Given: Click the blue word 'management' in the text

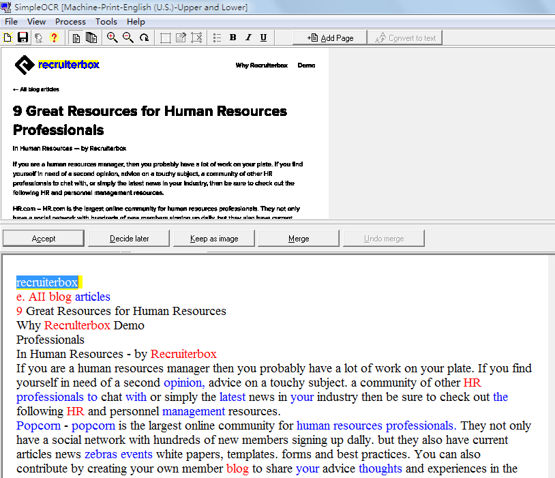Looking at the screenshot, I should coord(194,411).
